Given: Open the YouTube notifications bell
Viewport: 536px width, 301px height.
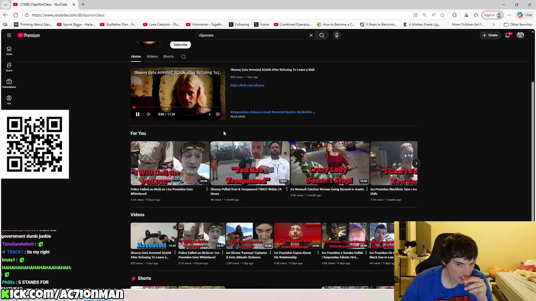Looking at the screenshot, I should pyautogui.click(x=508, y=35).
